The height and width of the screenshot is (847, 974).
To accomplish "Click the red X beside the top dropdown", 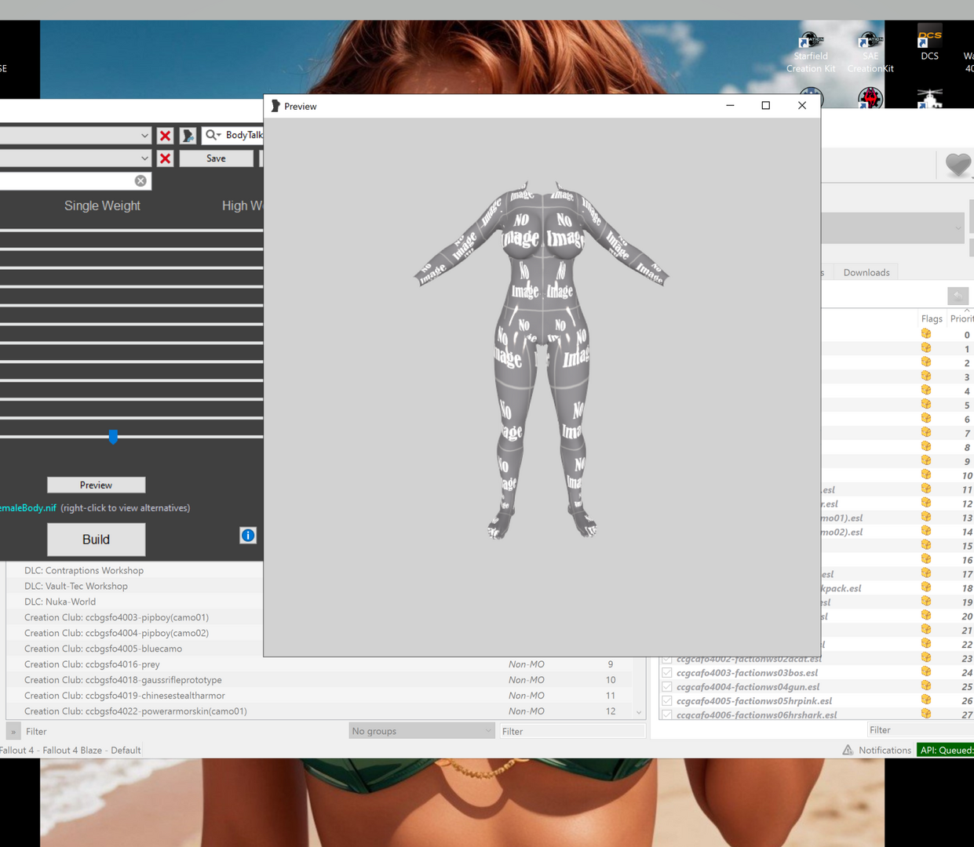I will pos(165,136).
